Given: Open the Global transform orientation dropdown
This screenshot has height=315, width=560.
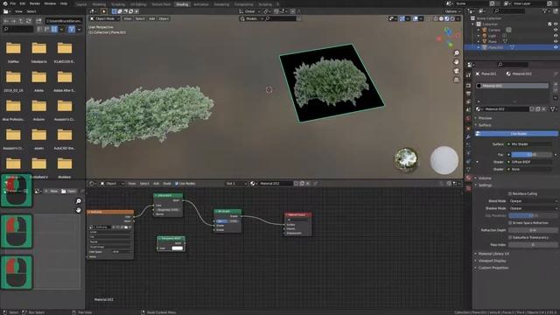Looking at the screenshot, I should [x=249, y=11].
